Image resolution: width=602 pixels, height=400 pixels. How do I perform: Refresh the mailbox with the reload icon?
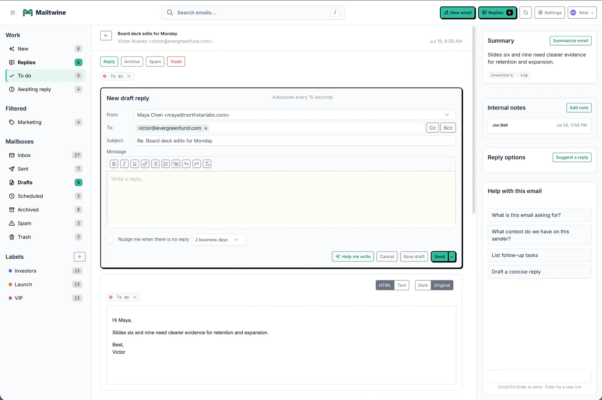[x=526, y=13]
